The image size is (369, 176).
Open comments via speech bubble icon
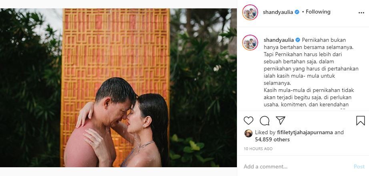point(265,121)
